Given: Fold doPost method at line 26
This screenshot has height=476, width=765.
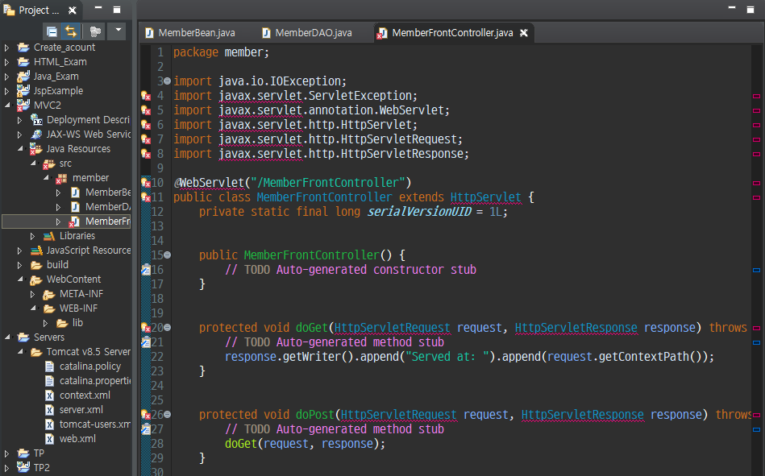Looking at the screenshot, I should pyautogui.click(x=168, y=414).
